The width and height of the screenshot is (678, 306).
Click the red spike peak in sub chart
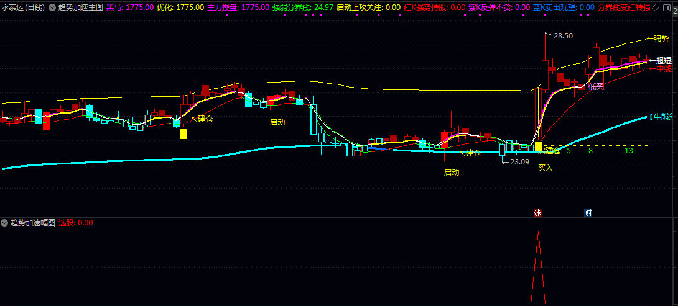click(x=538, y=233)
